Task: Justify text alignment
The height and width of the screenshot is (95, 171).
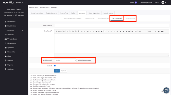Action: tap(129, 31)
